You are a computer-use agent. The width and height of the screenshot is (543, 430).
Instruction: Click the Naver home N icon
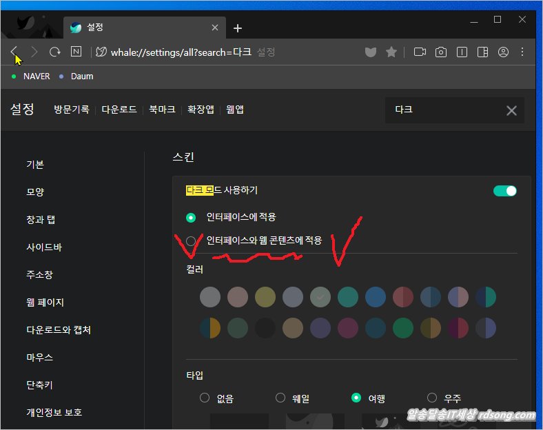click(x=76, y=52)
